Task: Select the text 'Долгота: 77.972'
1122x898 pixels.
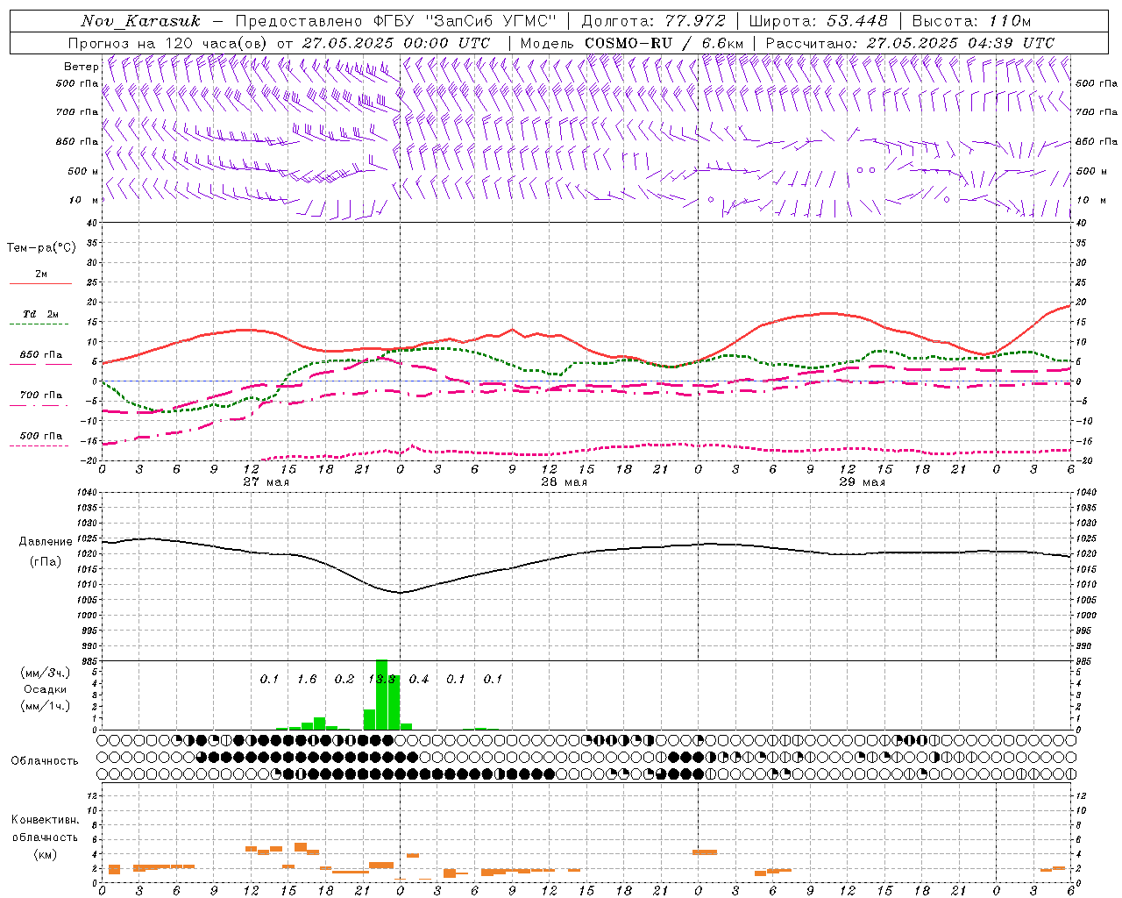Action: pos(653,21)
